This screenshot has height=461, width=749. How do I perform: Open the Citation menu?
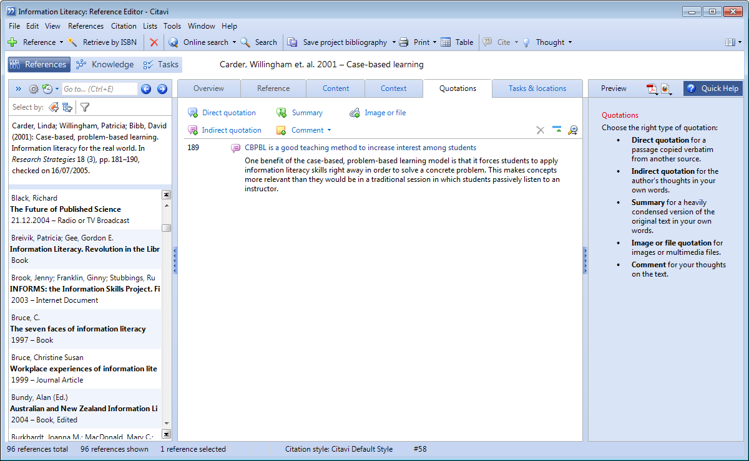coord(124,26)
